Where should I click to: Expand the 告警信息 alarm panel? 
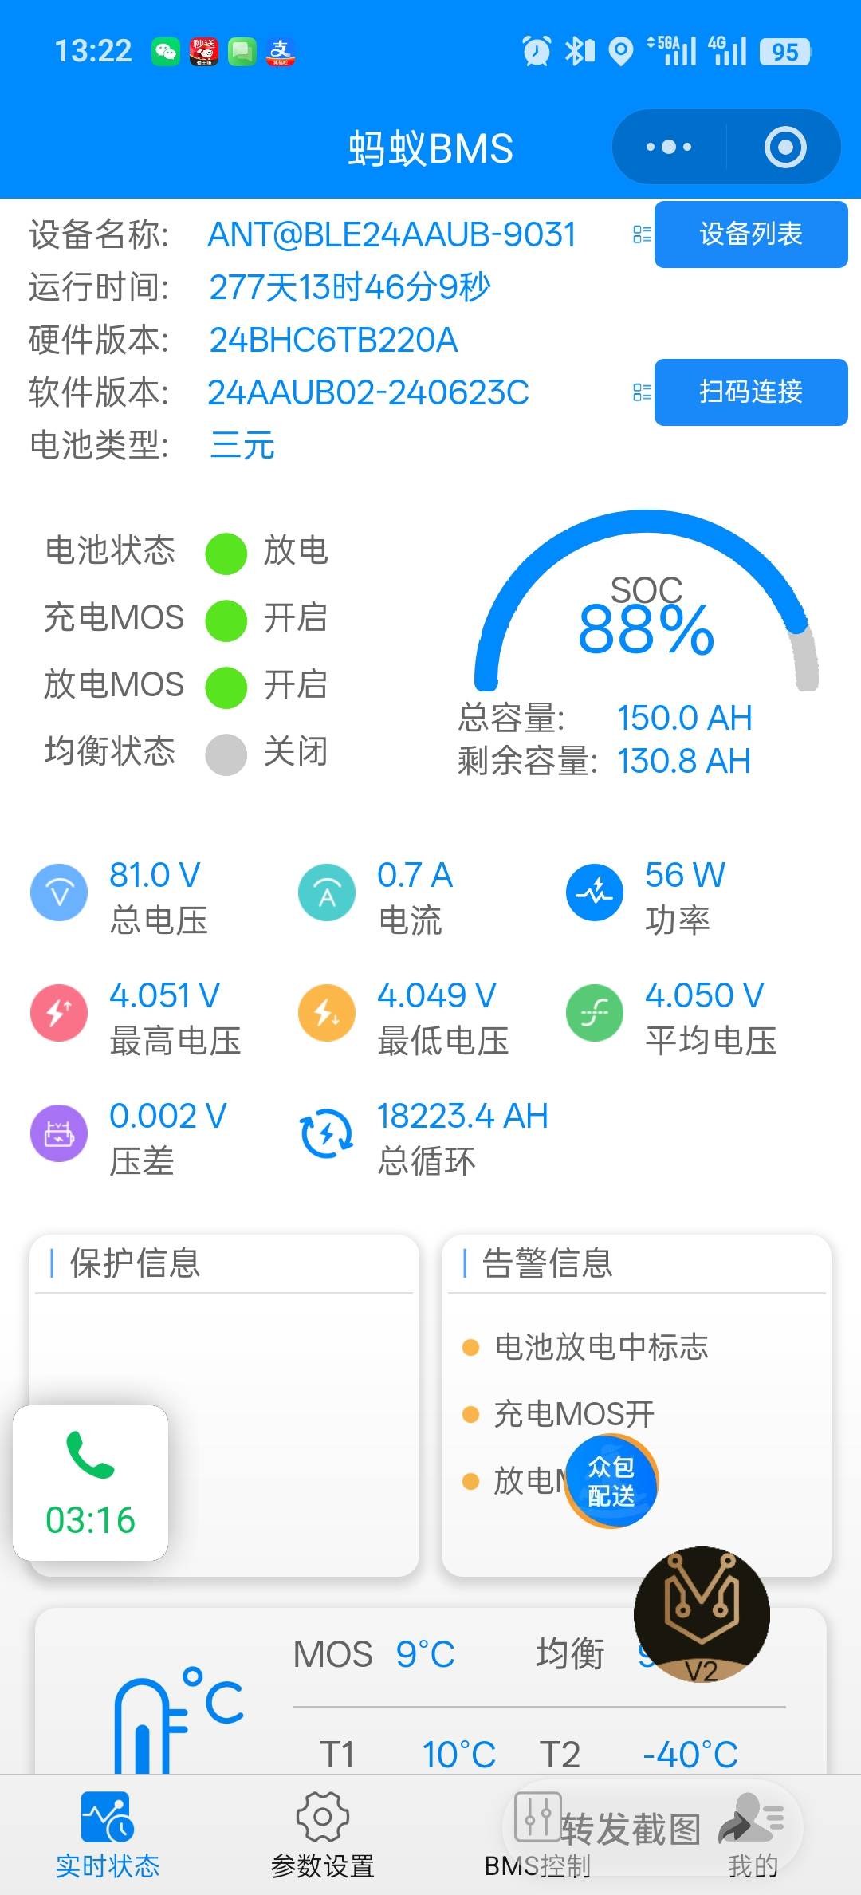(x=548, y=1263)
